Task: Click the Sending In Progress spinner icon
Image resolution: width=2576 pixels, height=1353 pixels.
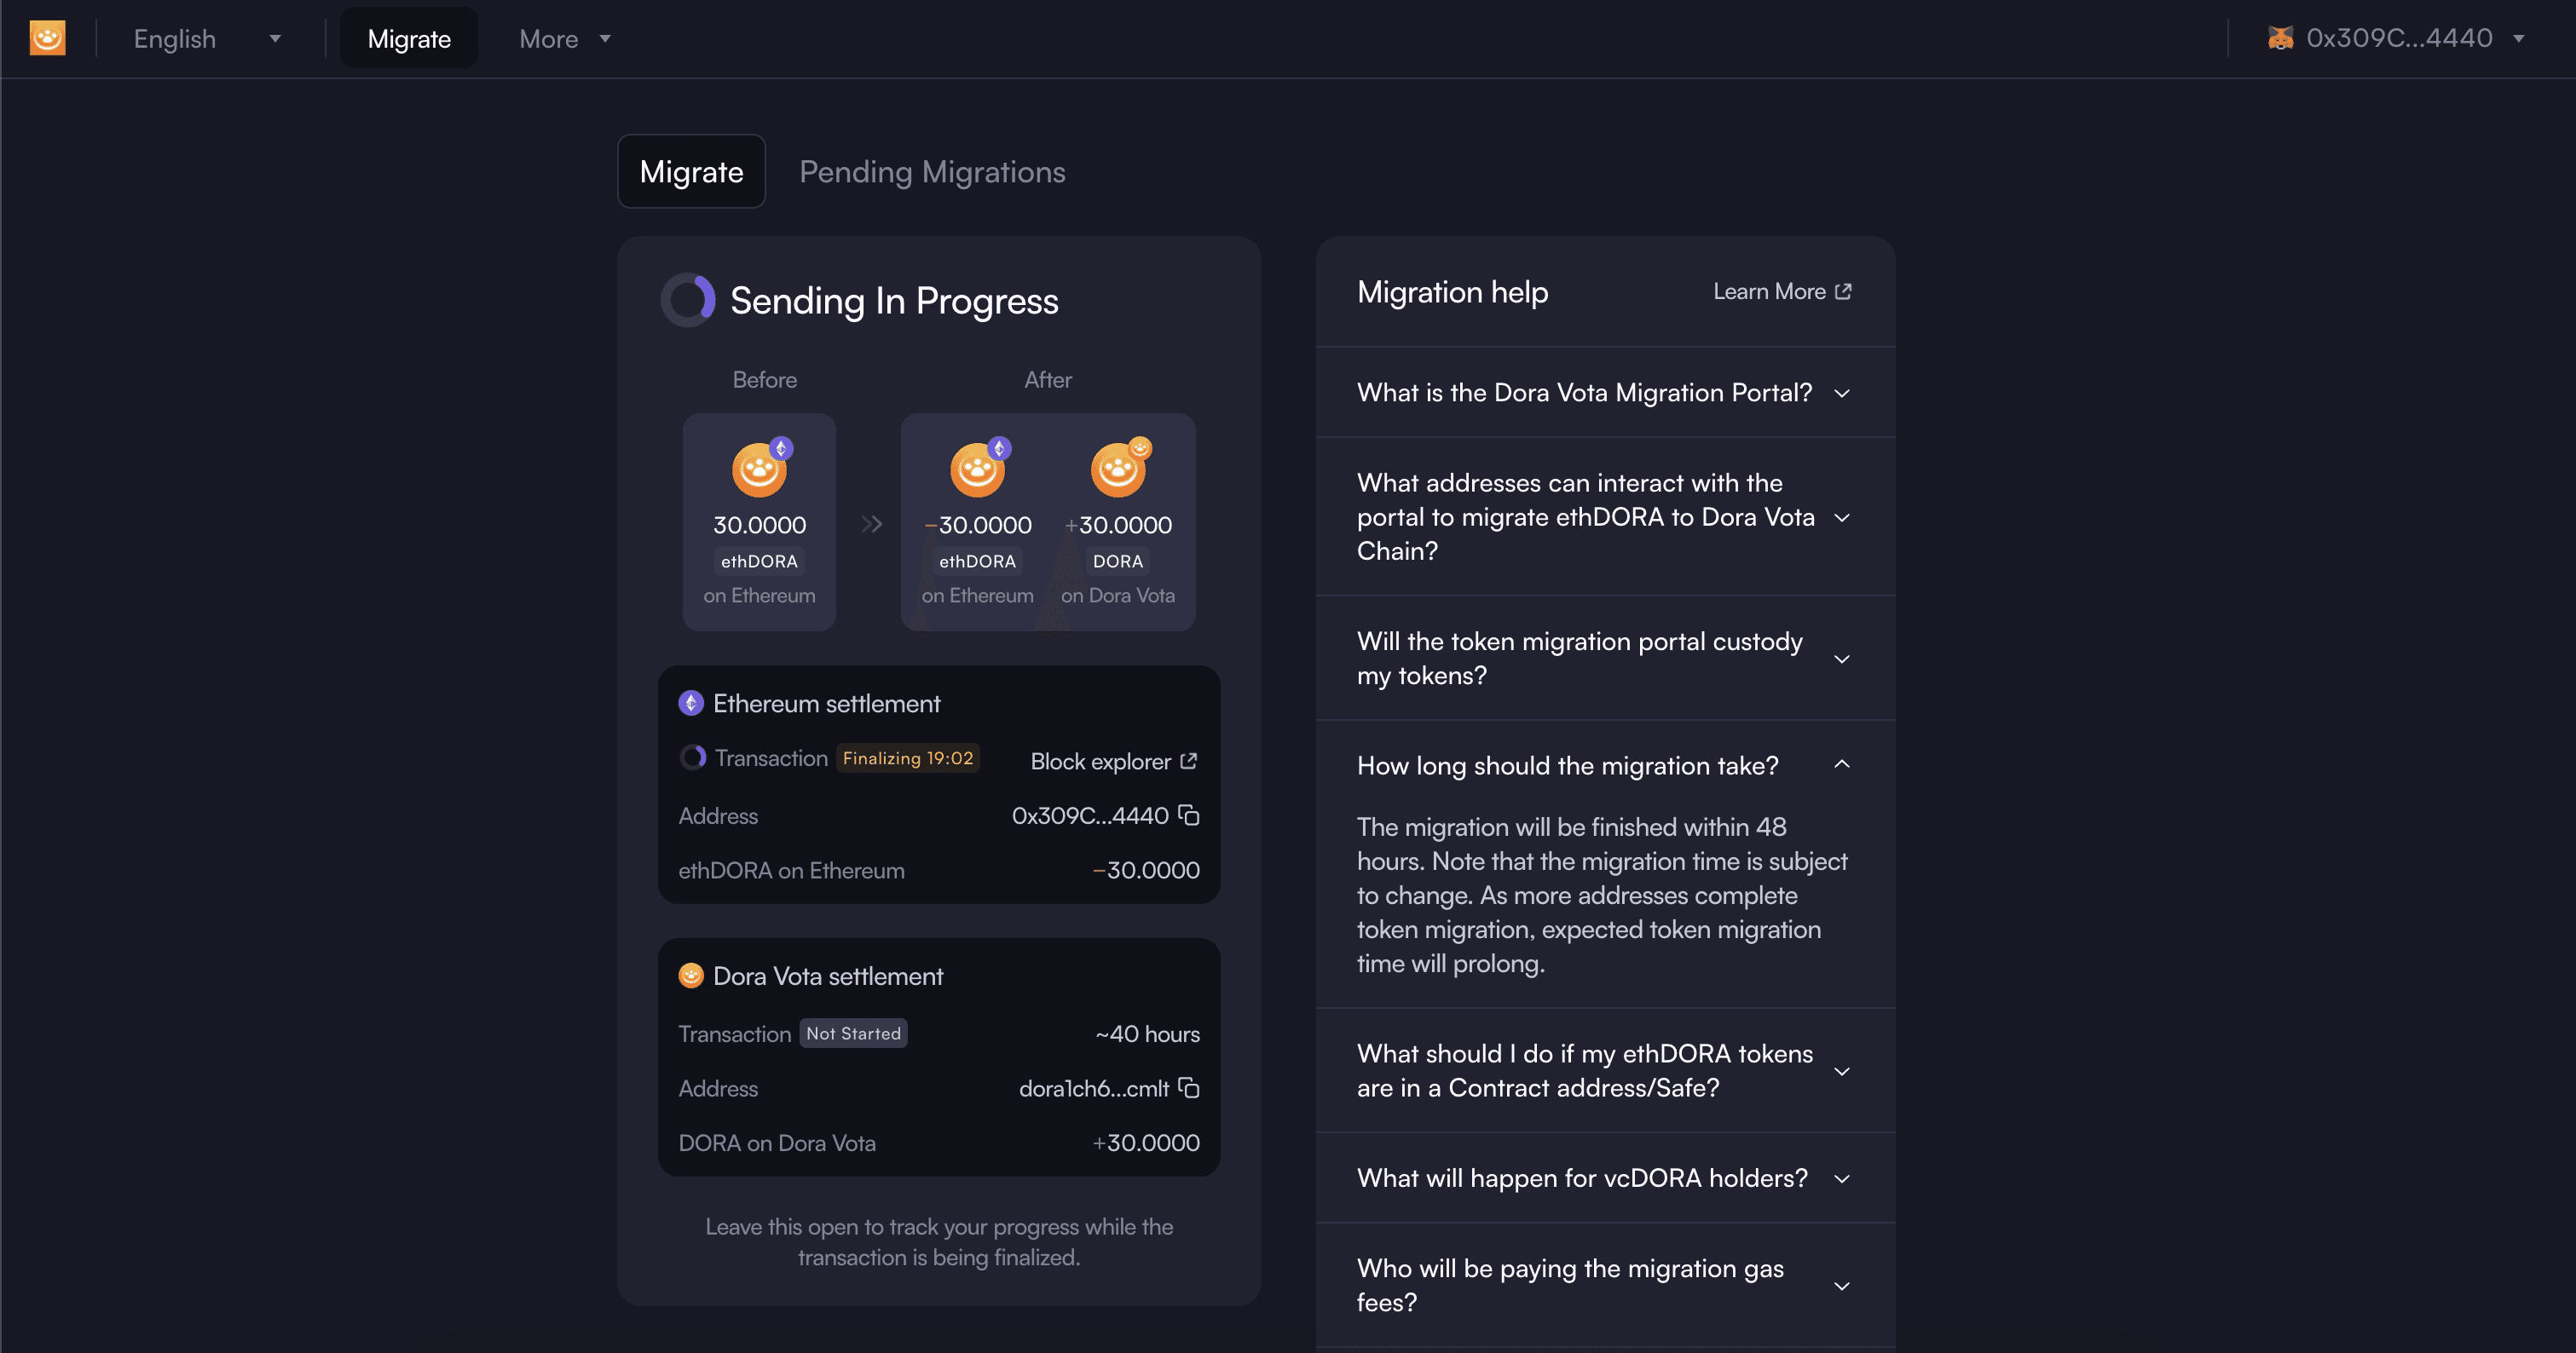Action: pos(688,300)
